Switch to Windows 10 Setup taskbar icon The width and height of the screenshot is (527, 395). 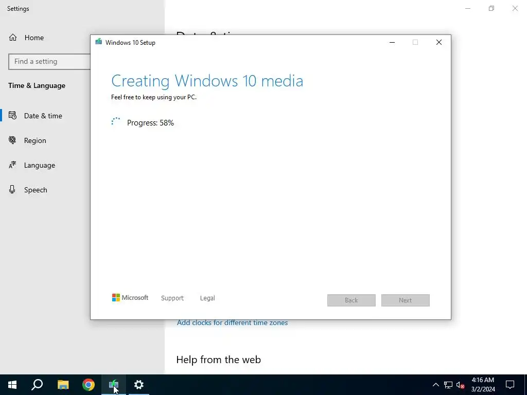pos(114,385)
